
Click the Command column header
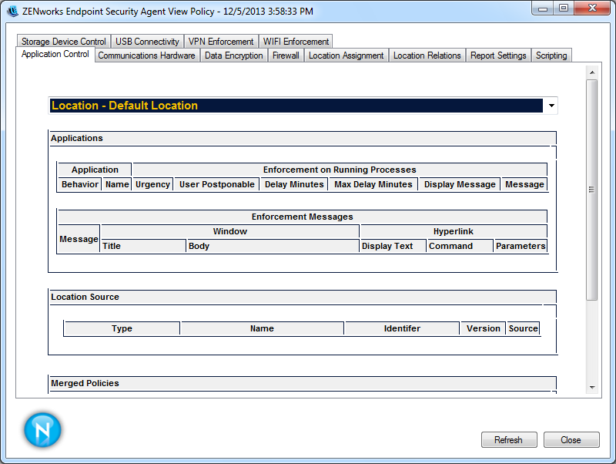(x=460, y=246)
